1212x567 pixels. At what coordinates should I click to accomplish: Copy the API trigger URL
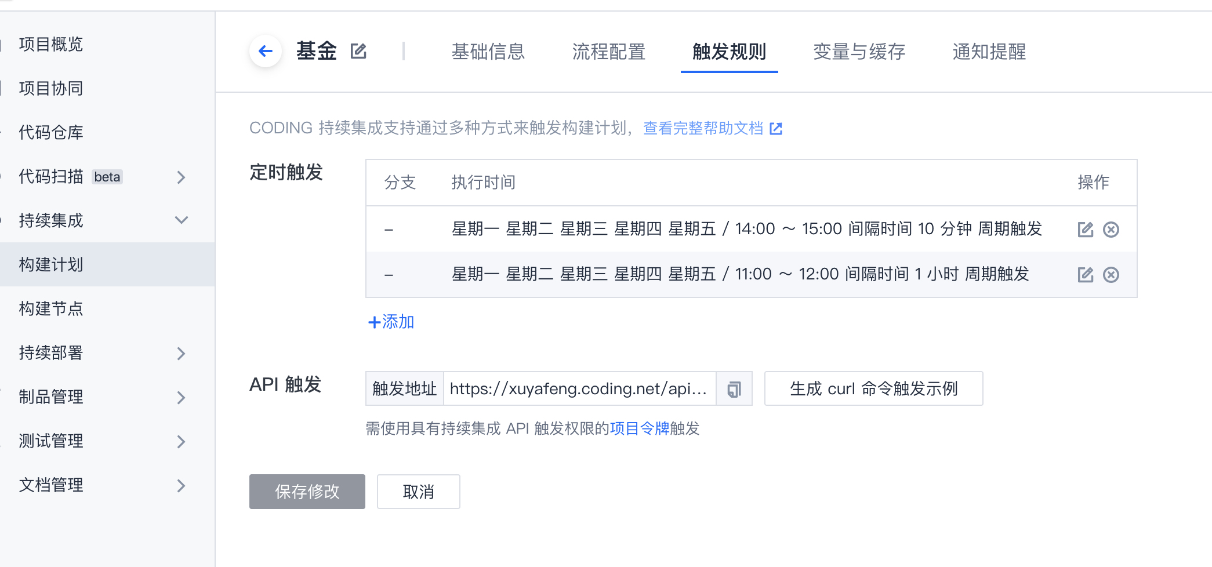(734, 388)
